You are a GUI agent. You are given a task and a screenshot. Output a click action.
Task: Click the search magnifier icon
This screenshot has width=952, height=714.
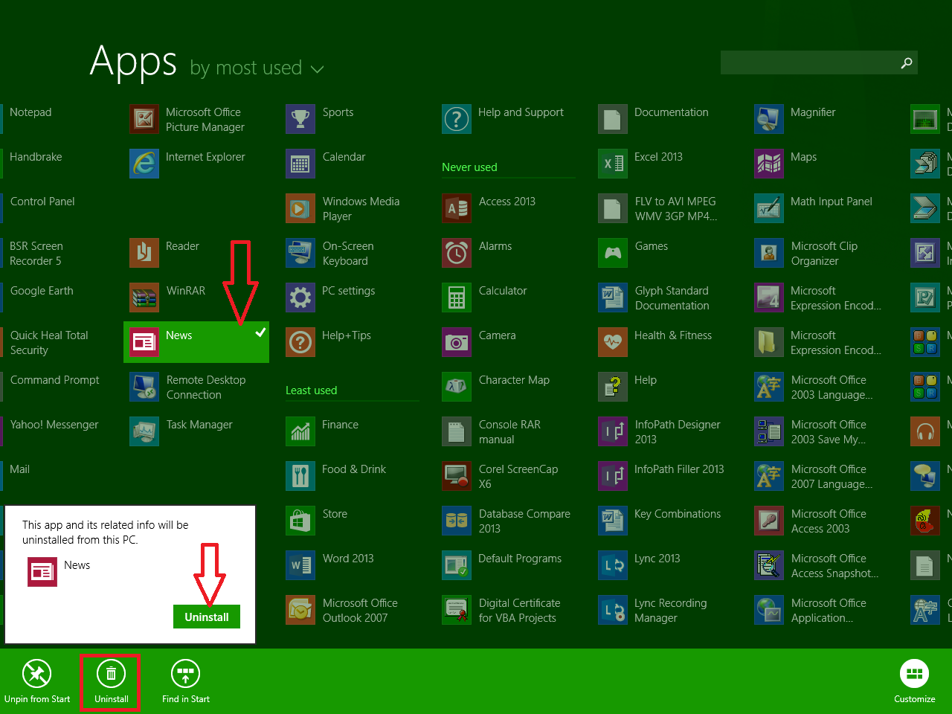tap(906, 62)
